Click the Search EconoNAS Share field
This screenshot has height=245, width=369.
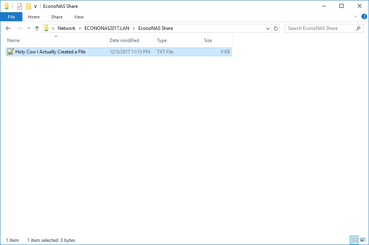click(x=320, y=28)
